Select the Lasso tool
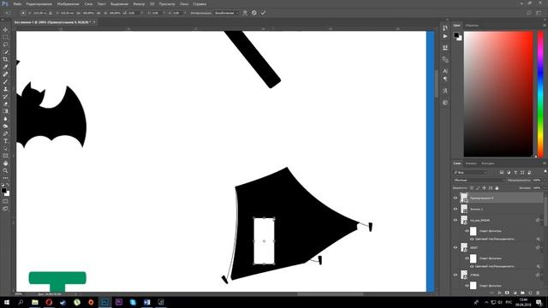The height and width of the screenshot is (308, 548). click(5, 44)
